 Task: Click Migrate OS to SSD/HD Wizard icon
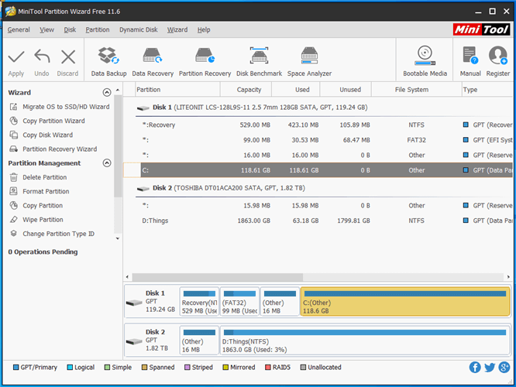pyautogui.click(x=13, y=107)
